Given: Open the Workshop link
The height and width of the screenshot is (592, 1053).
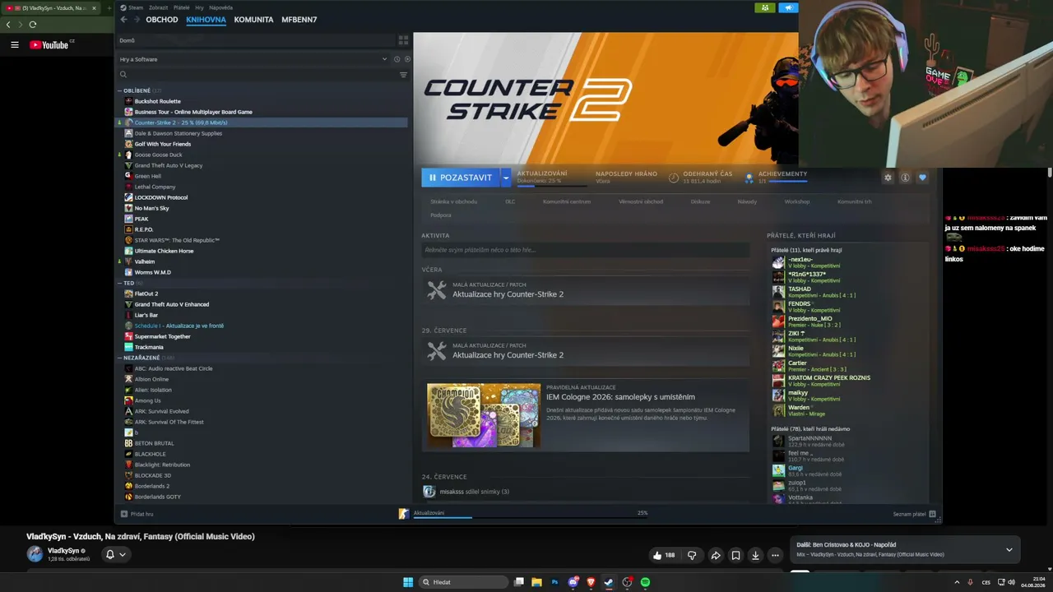Looking at the screenshot, I should 796,201.
